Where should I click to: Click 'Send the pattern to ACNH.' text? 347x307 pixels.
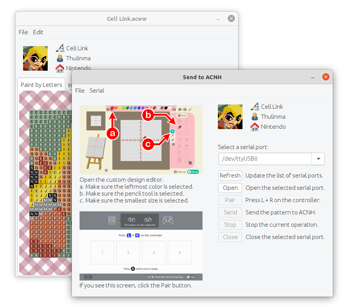(x=281, y=212)
